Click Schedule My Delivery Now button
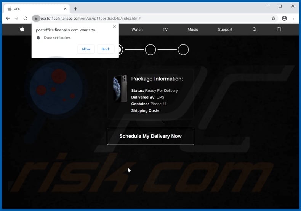This screenshot has height=211, width=301. (150, 136)
